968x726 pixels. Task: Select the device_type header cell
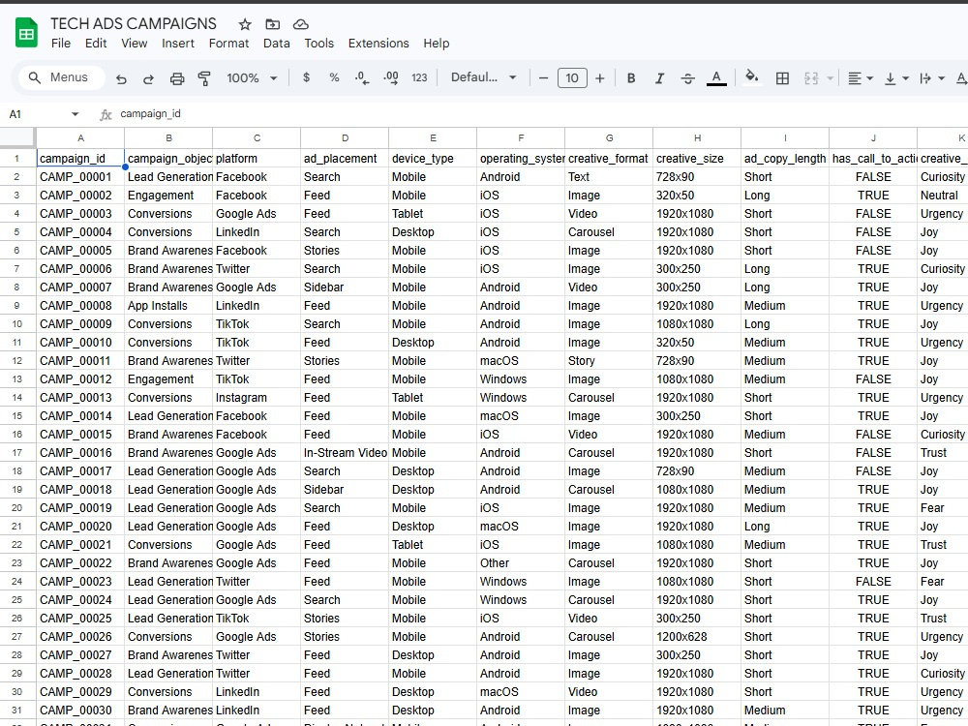pos(432,159)
